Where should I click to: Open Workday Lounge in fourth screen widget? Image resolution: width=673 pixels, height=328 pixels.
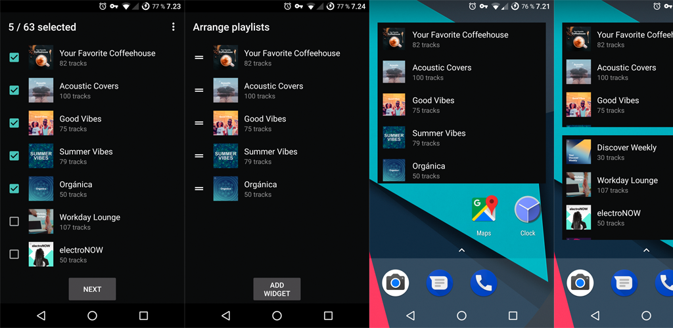(618, 184)
